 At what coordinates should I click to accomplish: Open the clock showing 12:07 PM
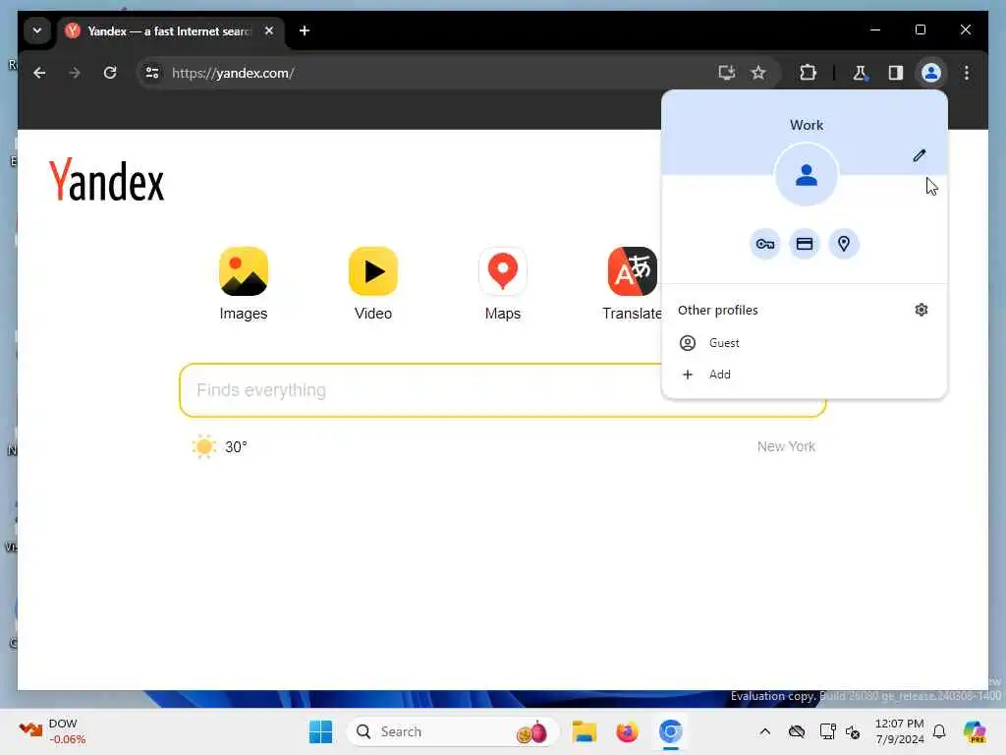(x=900, y=731)
